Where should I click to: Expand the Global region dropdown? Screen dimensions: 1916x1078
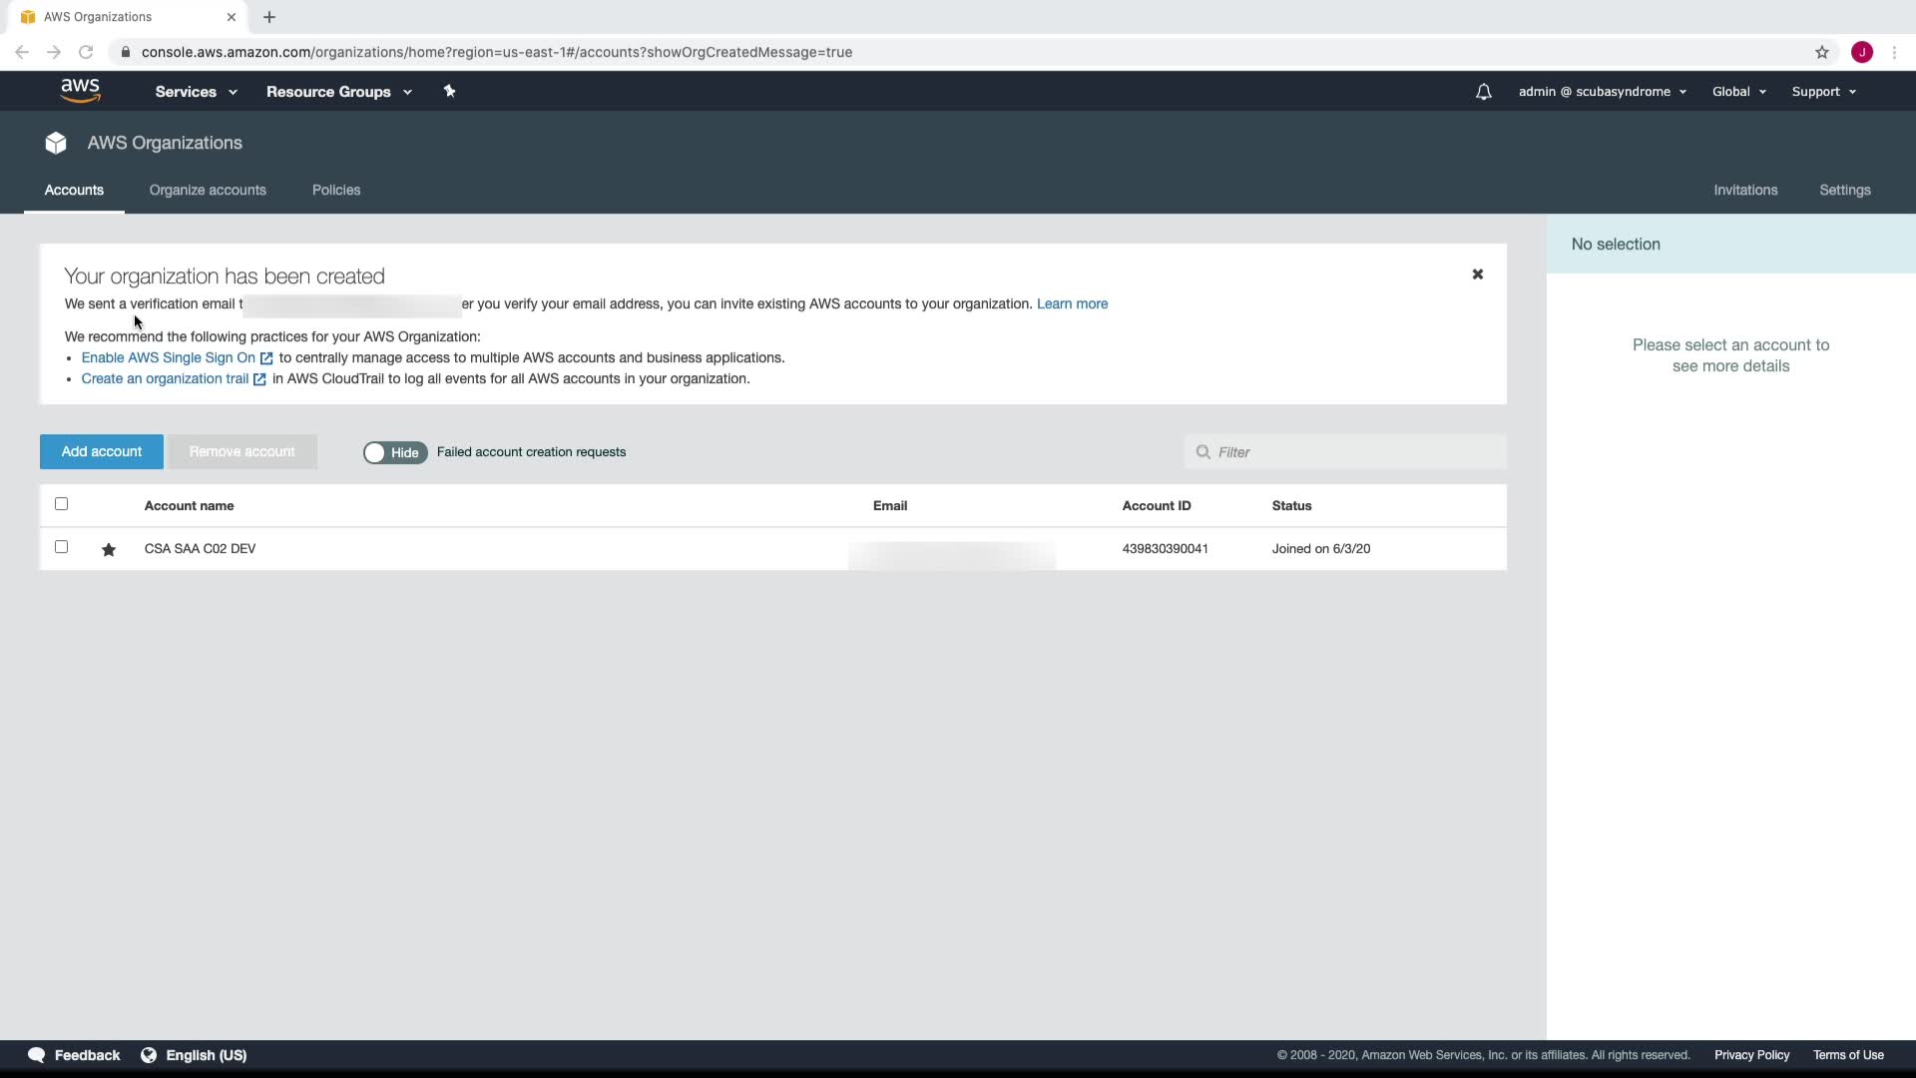pos(1738,92)
